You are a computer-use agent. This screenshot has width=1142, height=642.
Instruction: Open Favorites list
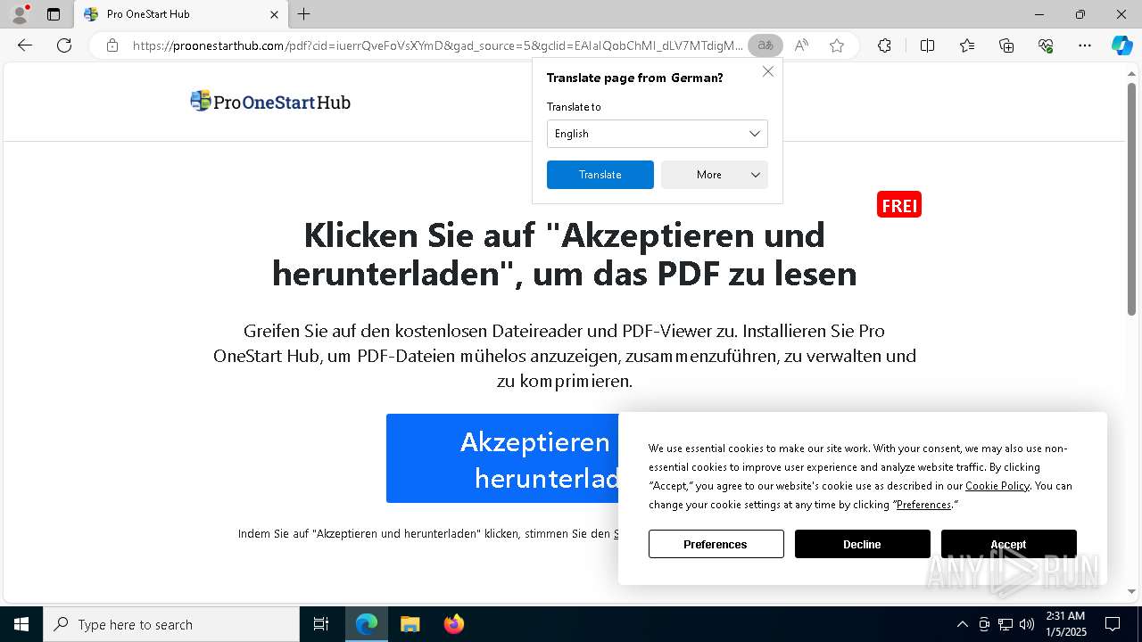(967, 45)
